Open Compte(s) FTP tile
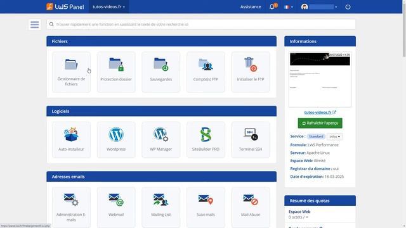The height and width of the screenshot is (228, 406). pos(206,72)
